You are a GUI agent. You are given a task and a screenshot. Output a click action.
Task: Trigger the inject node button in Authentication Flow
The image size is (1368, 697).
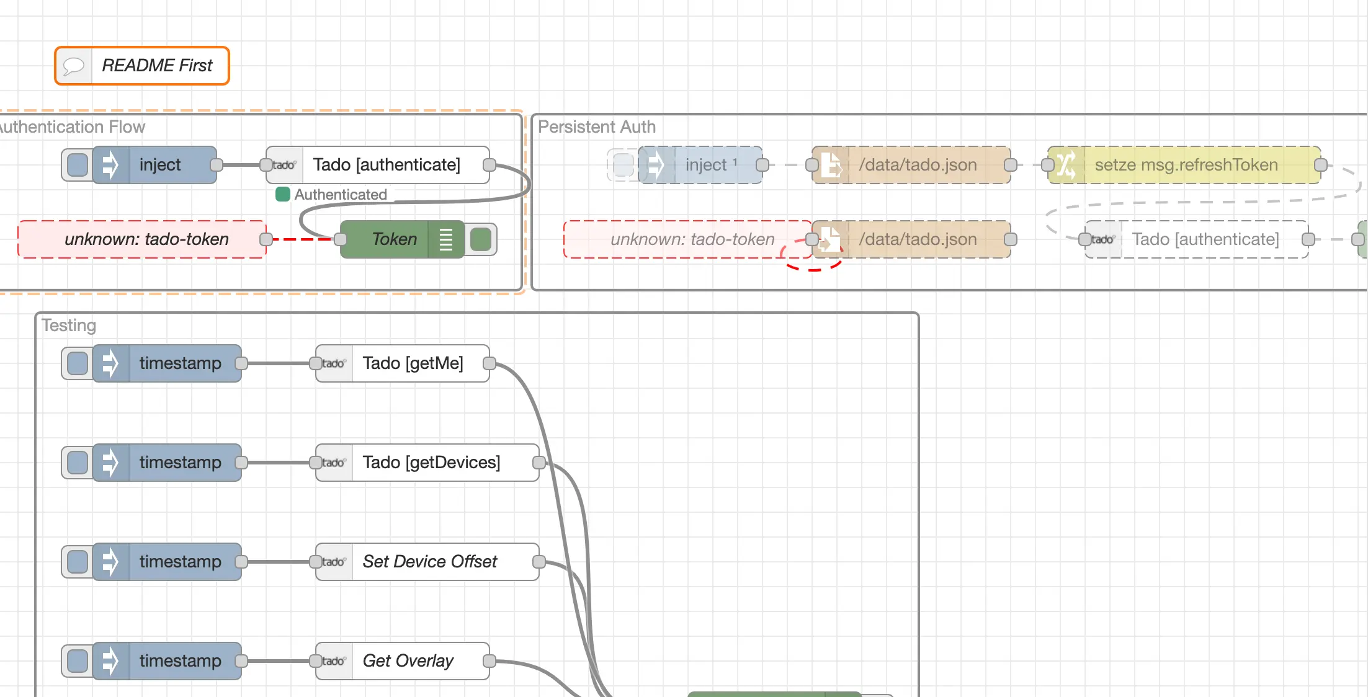78,165
